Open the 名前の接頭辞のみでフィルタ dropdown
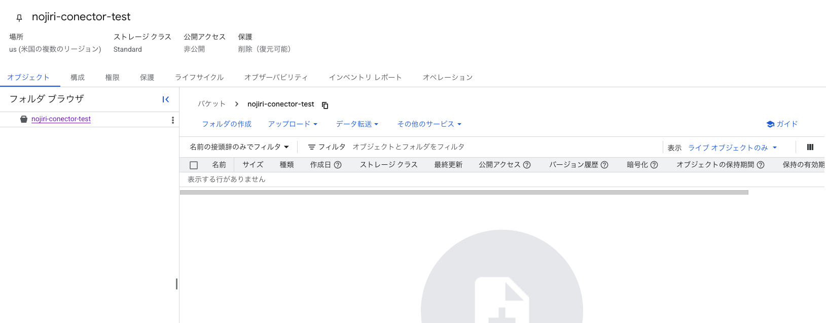The image size is (826, 323). point(239,147)
